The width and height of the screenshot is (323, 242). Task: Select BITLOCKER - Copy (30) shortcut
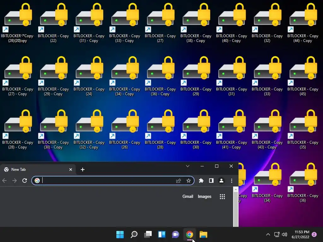pos(196,129)
